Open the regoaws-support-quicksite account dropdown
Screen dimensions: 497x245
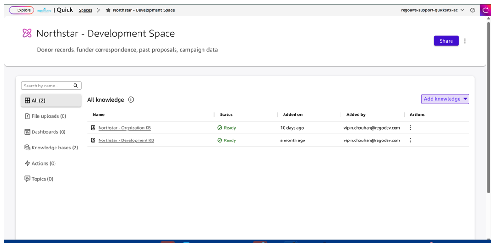(433, 10)
